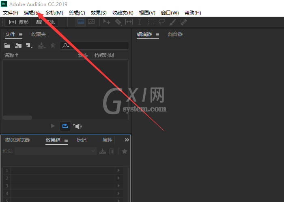The width and height of the screenshot is (284, 202).
Task: Switch to the 收藏夹 panel tab
Action: pos(39,34)
